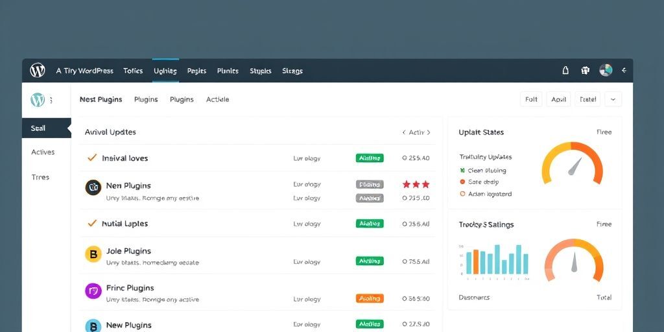
Task: Click the Total label in settings card
Action: click(x=604, y=297)
